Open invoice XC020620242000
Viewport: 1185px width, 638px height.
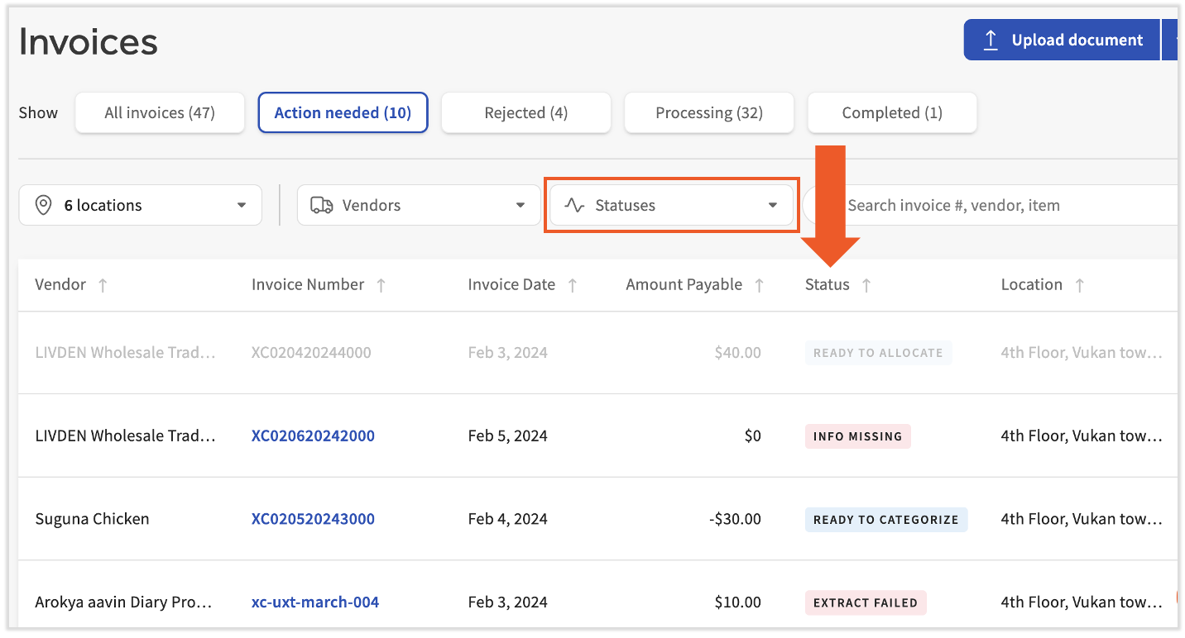313,436
